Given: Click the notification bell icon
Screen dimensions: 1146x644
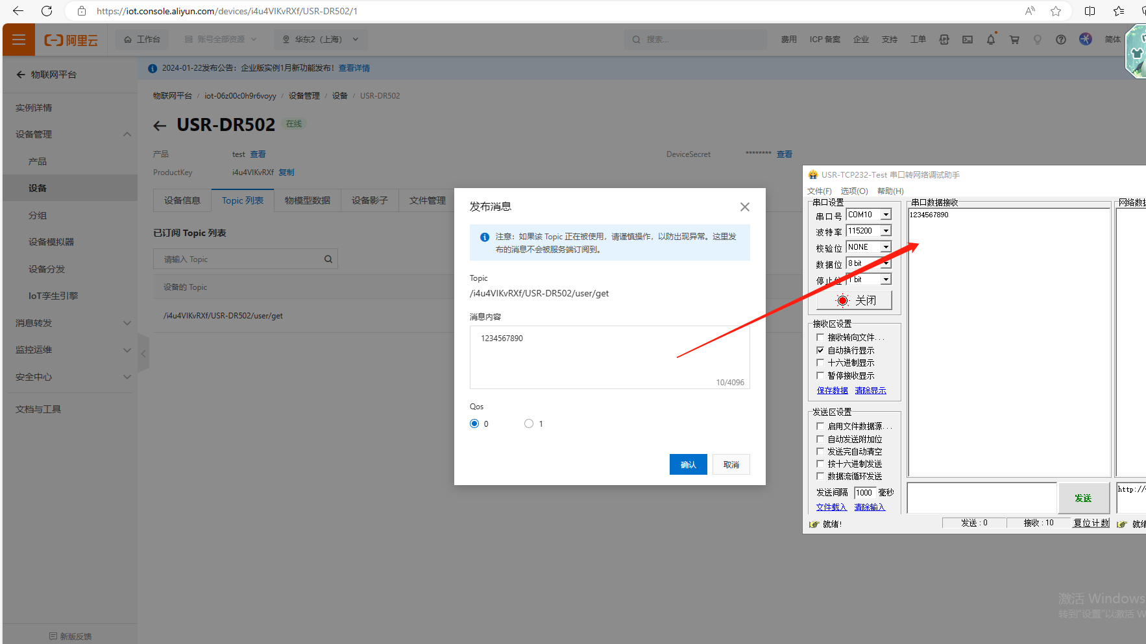Looking at the screenshot, I should 990,40.
